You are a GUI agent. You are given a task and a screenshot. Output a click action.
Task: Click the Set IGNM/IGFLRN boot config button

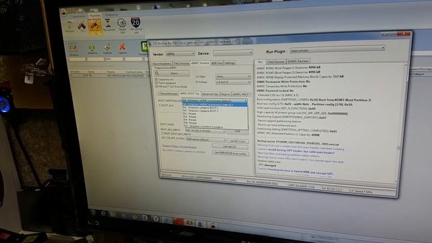click(231, 153)
